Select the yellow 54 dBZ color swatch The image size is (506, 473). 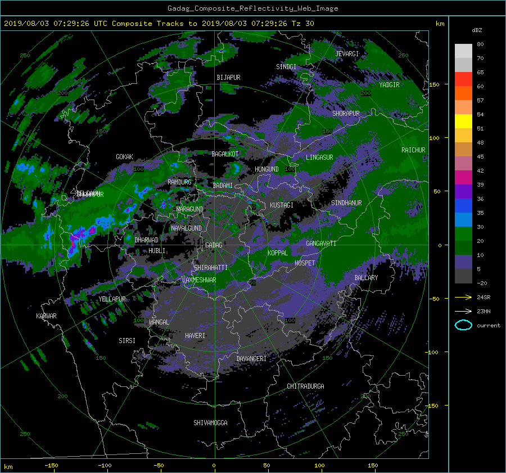click(x=463, y=121)
